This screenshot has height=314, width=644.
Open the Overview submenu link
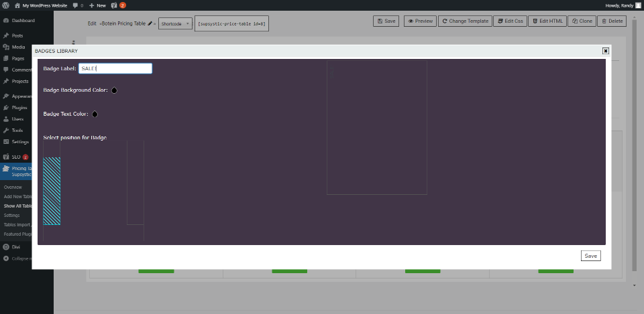(x=13, y=187)
